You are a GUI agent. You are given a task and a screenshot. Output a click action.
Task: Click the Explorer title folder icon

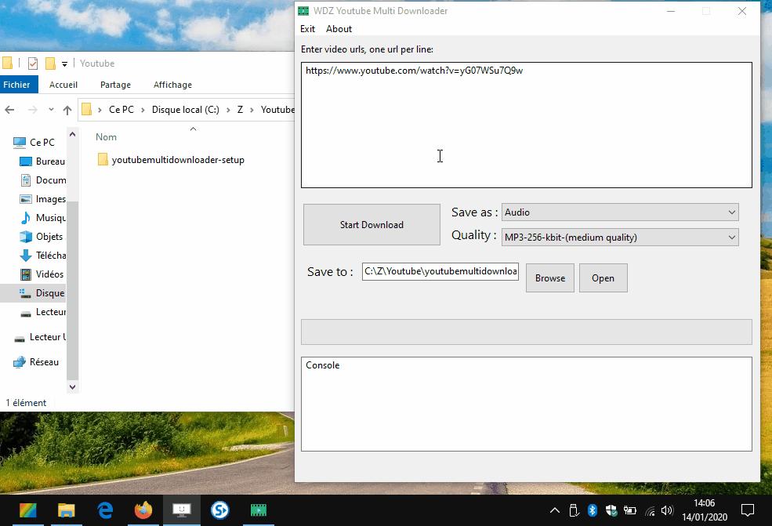pos(7,63)
